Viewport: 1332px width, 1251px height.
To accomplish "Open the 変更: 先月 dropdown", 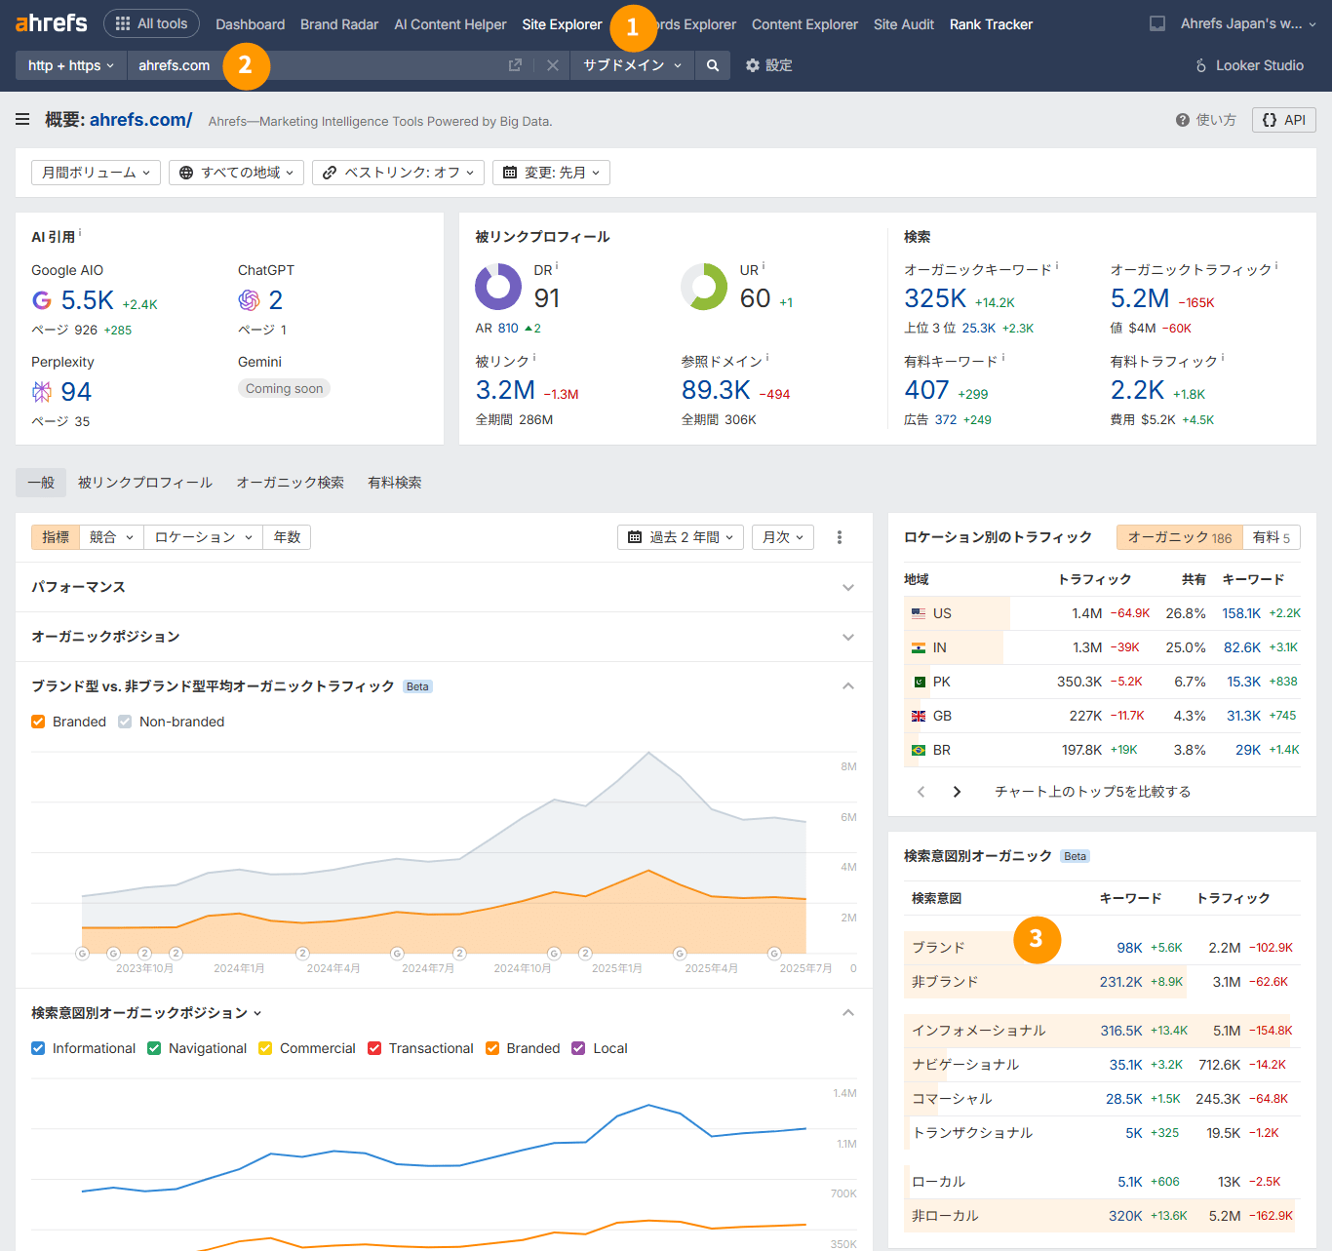I will (x=551, y=172).
